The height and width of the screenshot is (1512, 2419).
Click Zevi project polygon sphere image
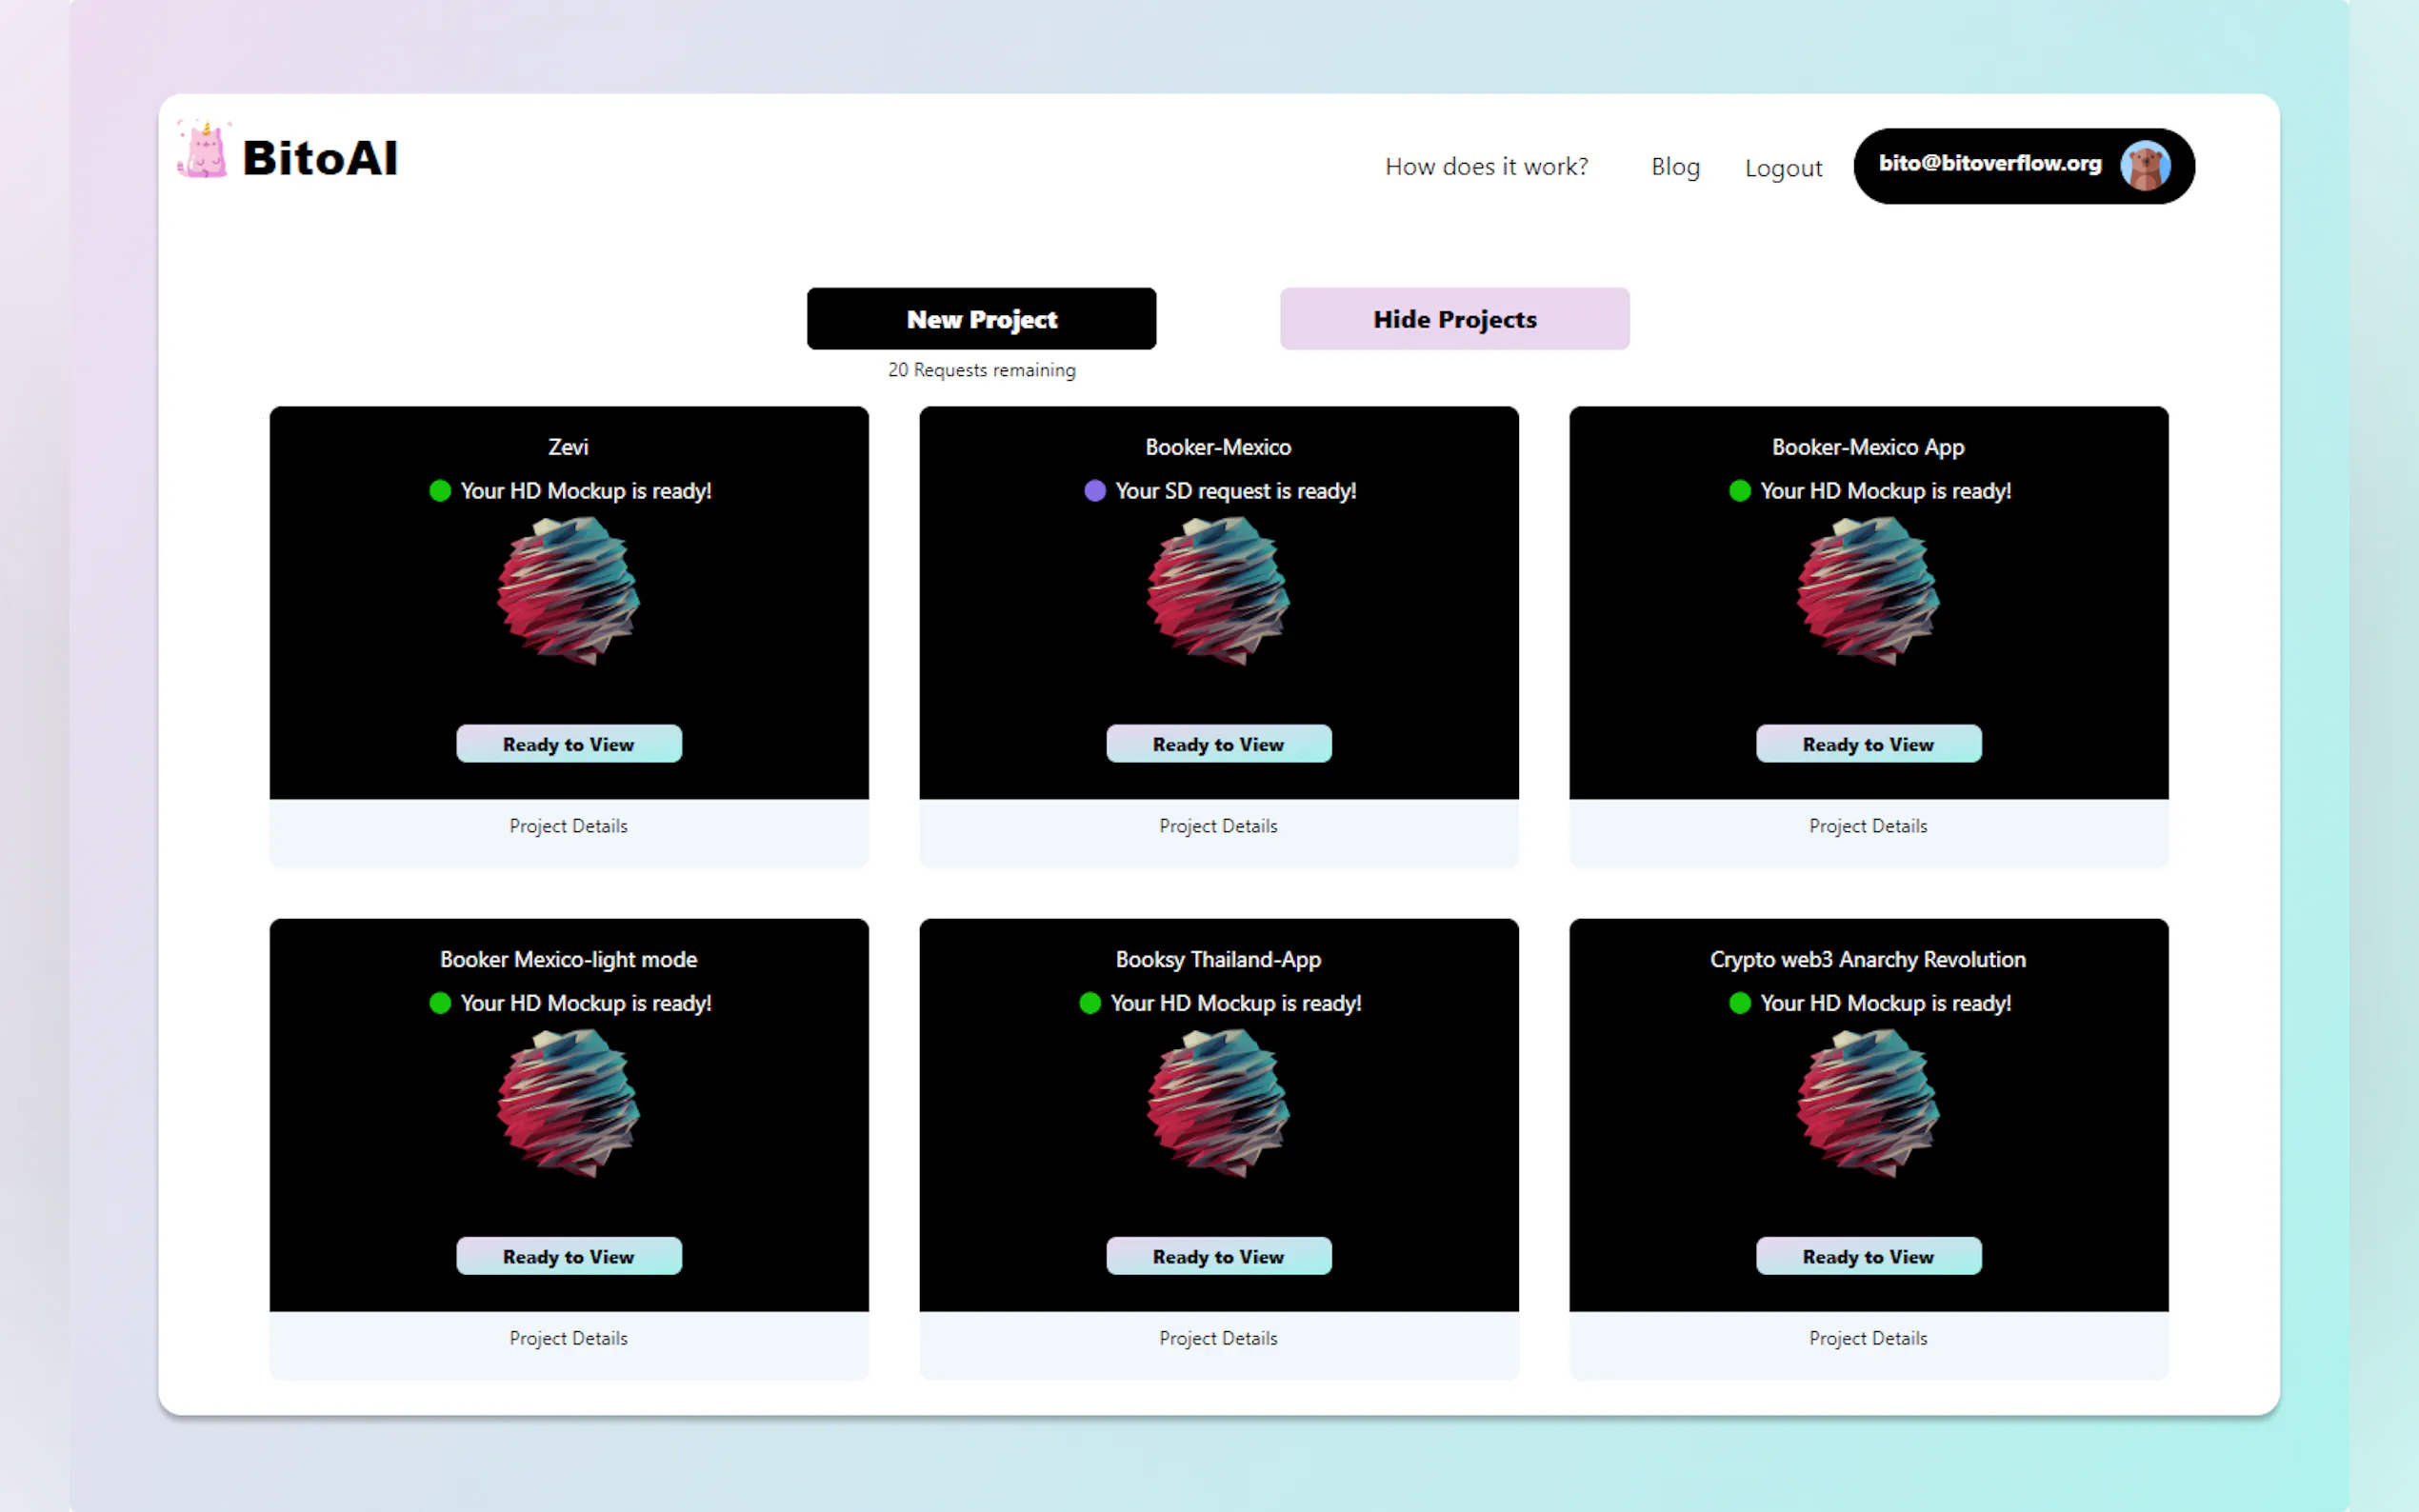(x=568, y=591)
